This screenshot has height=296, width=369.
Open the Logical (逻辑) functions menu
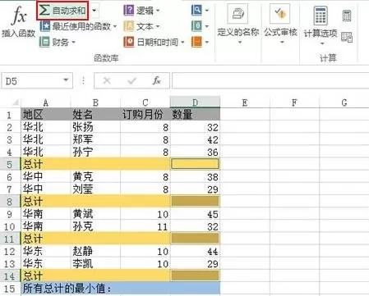click(x=141, y=11)
